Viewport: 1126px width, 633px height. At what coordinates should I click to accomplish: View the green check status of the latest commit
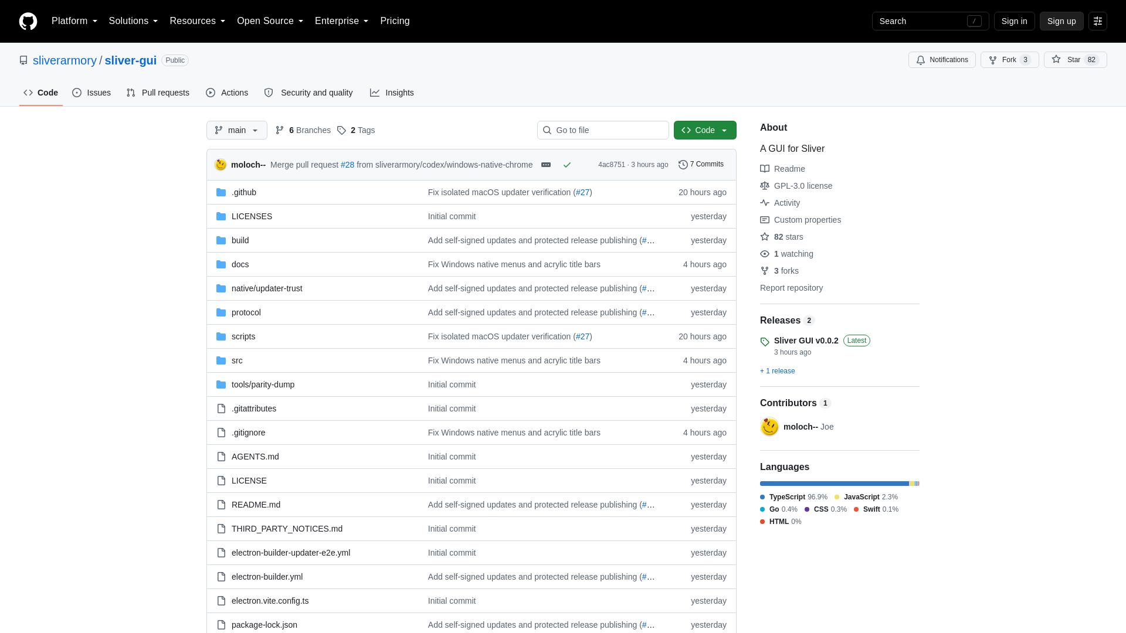[x=567, y=165]
